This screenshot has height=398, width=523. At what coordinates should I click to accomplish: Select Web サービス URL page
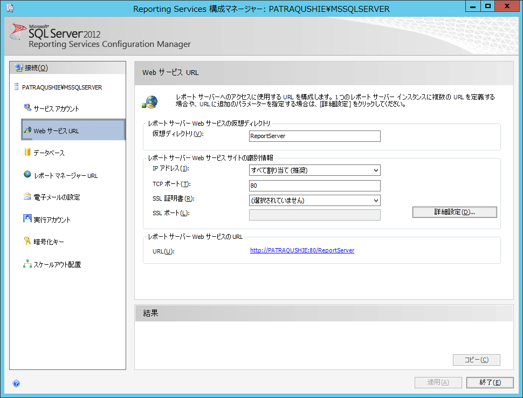(73, 130)
